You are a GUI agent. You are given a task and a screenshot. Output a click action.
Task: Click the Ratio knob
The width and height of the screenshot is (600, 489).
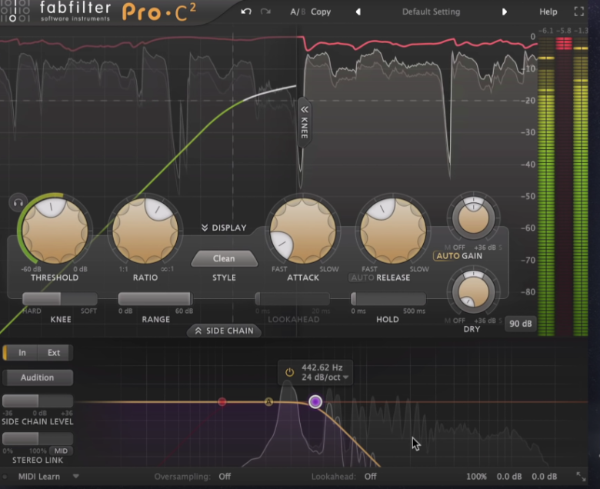(145, 230)
